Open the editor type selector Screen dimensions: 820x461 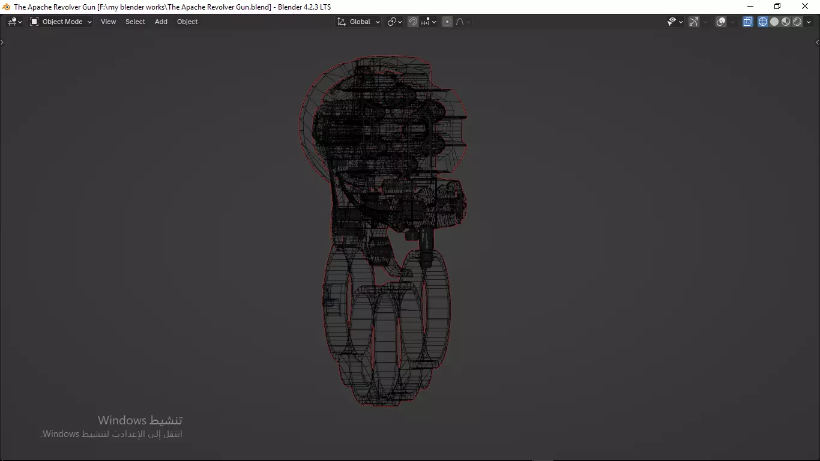click(x=14, y=22)
